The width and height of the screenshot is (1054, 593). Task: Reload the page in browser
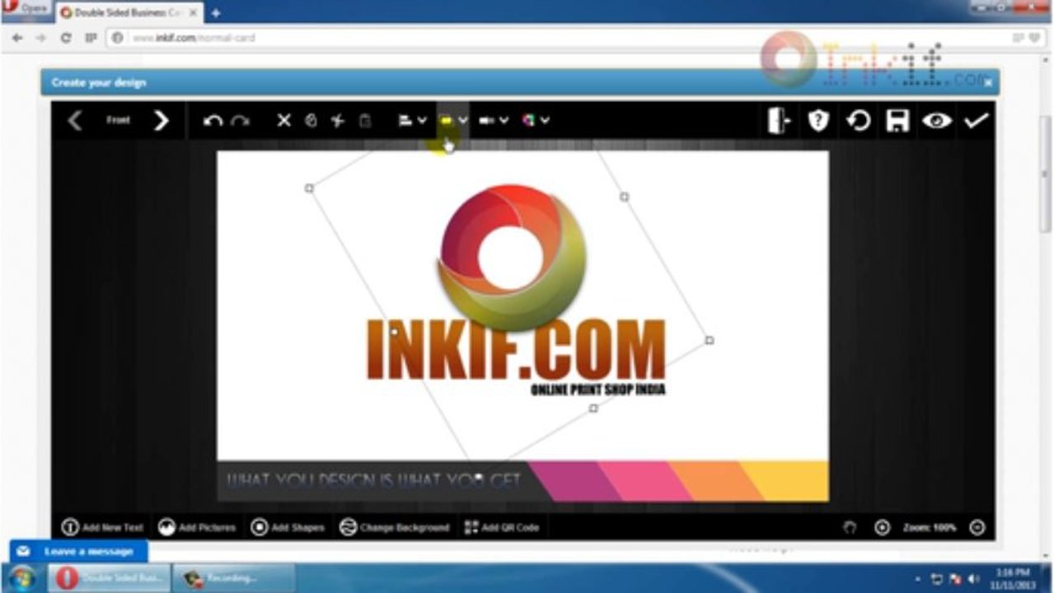[66, 38]
